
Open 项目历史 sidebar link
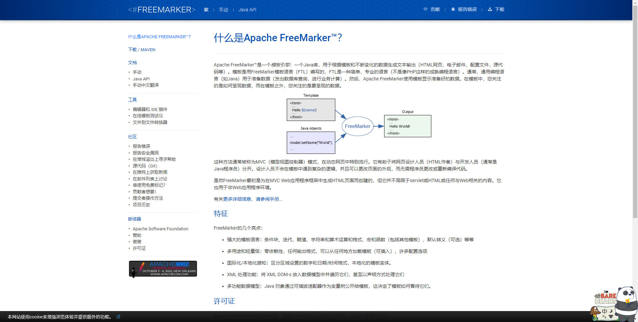tap(142, 205)
